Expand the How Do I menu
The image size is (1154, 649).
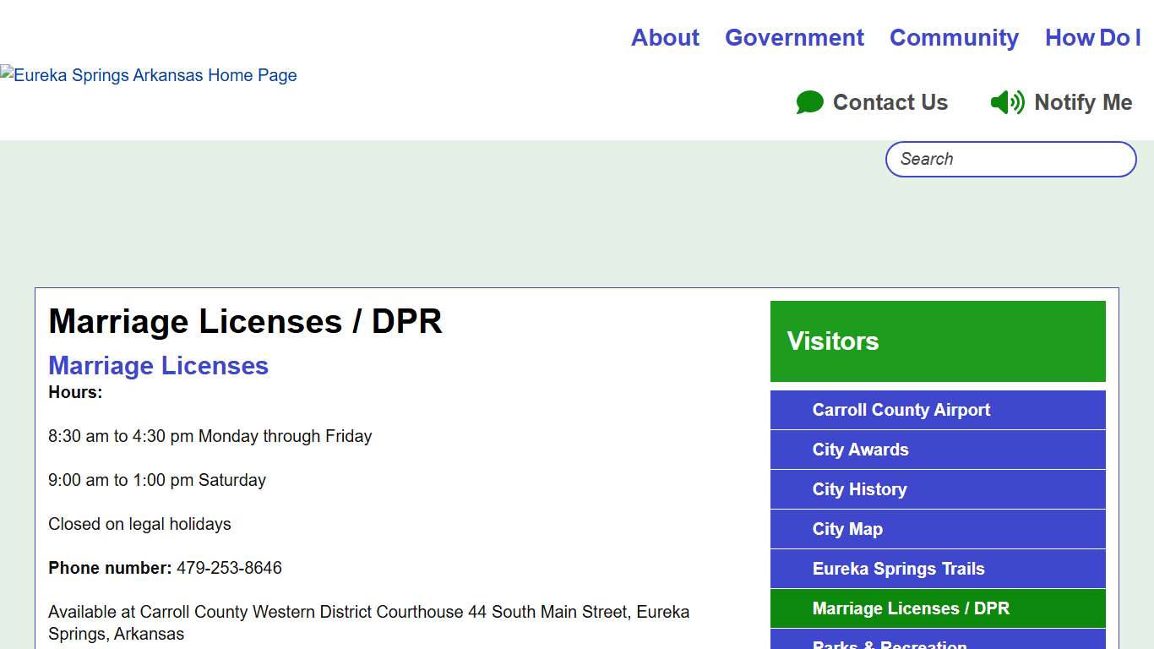point(1092,37)
